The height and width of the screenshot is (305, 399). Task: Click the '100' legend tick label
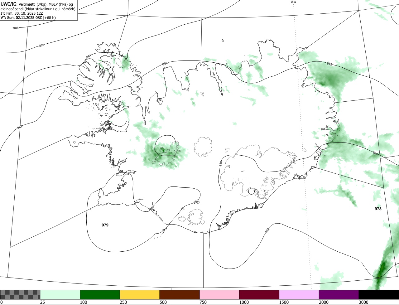pyautogui.click(x=84, y=302)
